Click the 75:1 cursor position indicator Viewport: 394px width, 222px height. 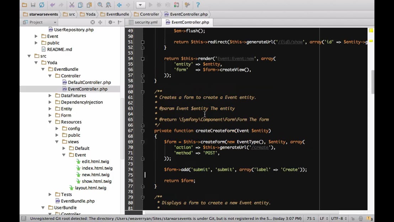311,218
